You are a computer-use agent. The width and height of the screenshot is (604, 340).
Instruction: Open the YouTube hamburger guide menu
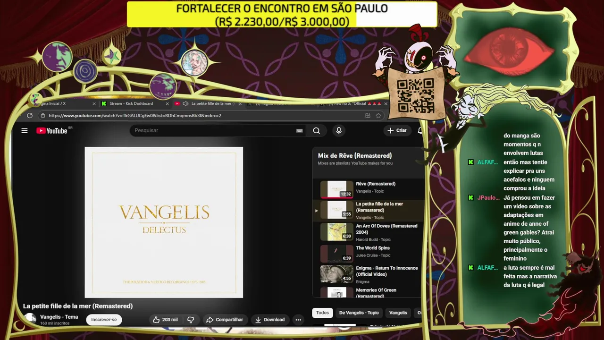coord(25,131)
